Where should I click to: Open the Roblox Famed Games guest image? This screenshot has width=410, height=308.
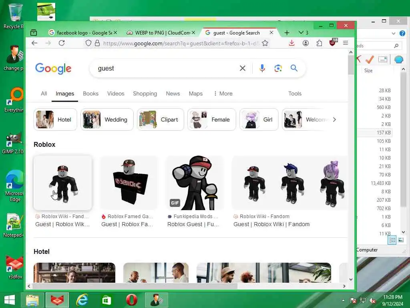tap(129, 182)
